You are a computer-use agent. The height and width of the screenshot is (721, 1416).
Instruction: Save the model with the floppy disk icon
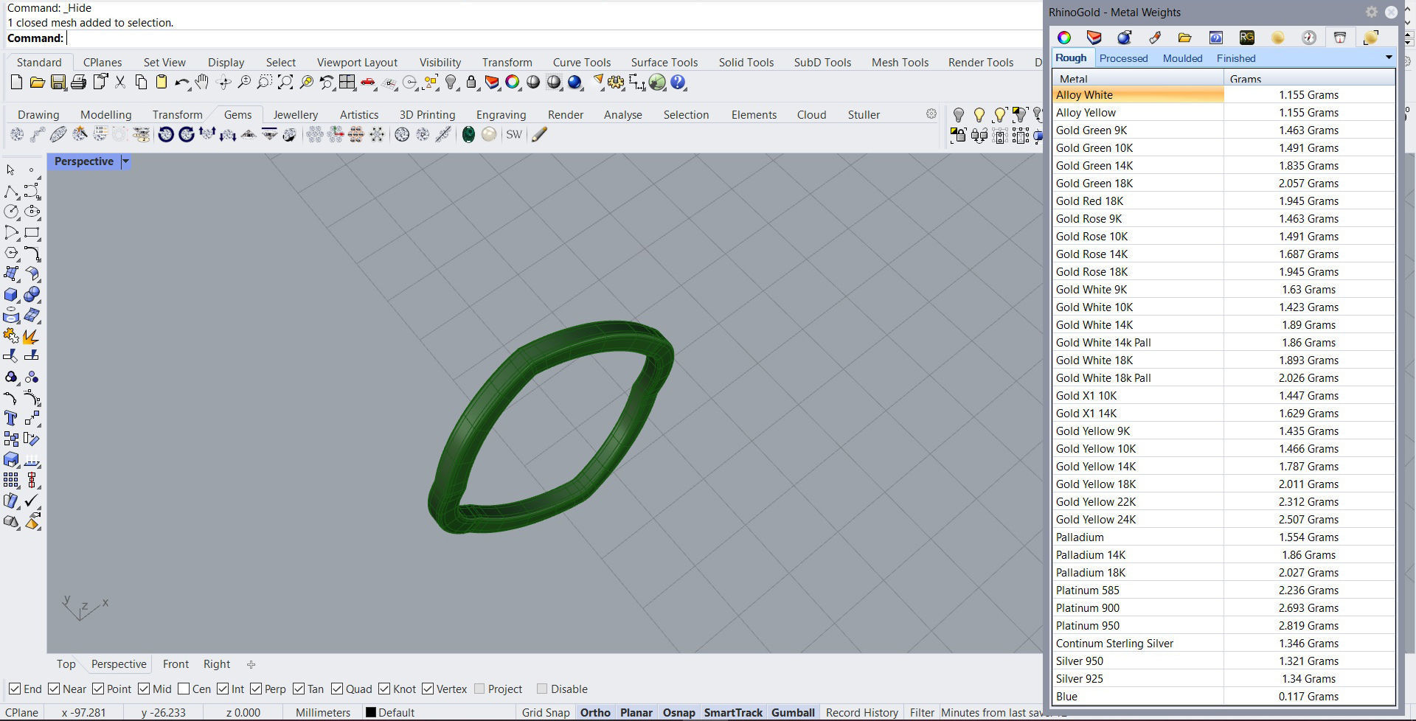(58, 83)
